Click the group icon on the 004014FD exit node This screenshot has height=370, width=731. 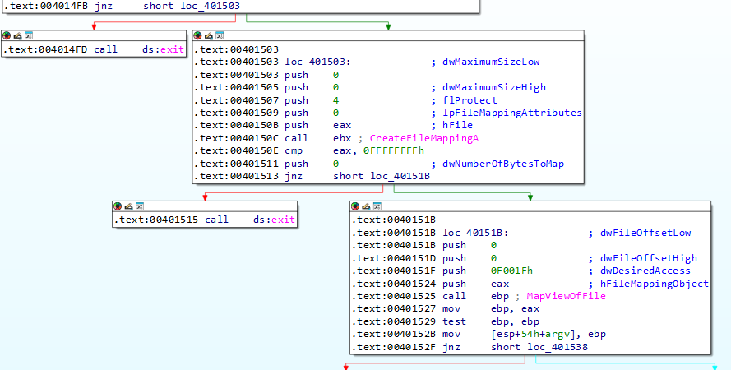click(x=27, y=37)
